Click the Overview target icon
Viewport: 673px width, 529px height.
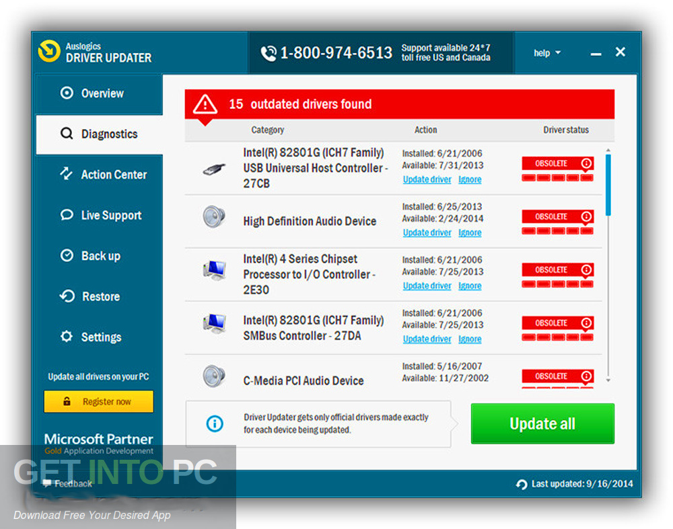[67, 93]
